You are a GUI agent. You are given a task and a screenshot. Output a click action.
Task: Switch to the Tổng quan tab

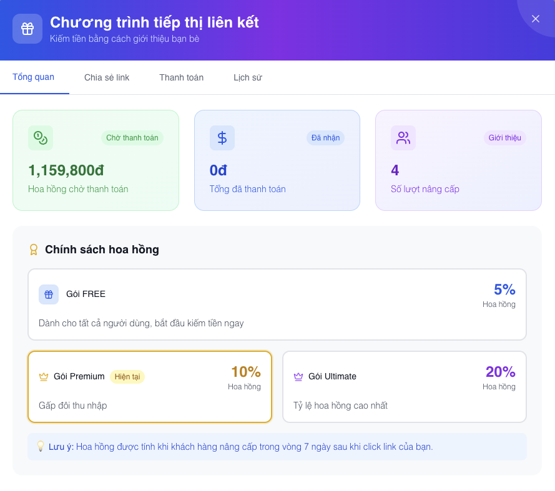(34, 77)
